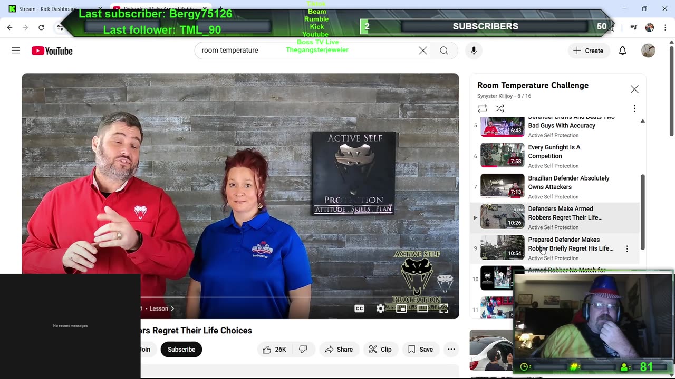Open Chrome profile avatar
This screenshot has height=379, width=675.
tap(649, 27)
